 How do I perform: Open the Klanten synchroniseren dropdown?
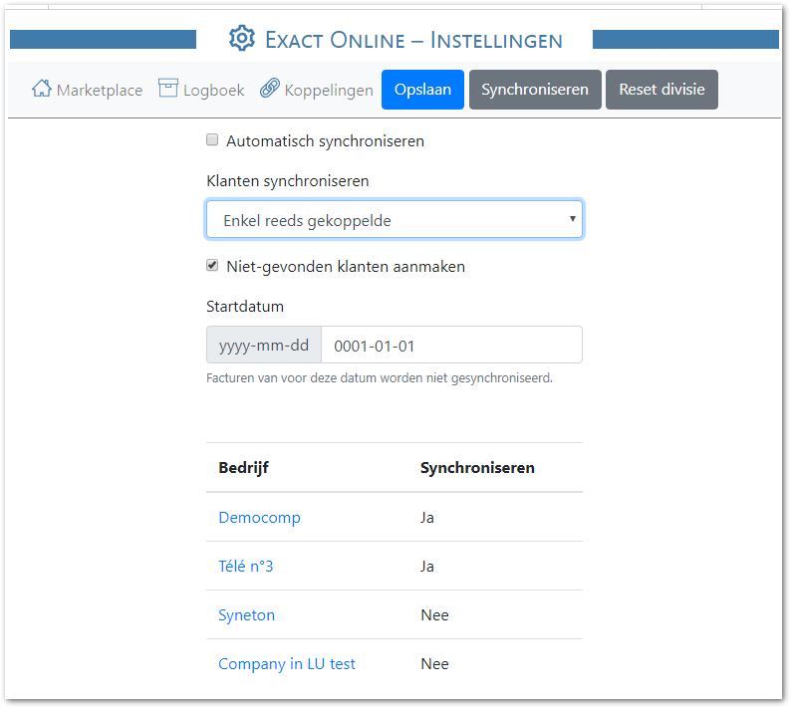pos(395,220)
